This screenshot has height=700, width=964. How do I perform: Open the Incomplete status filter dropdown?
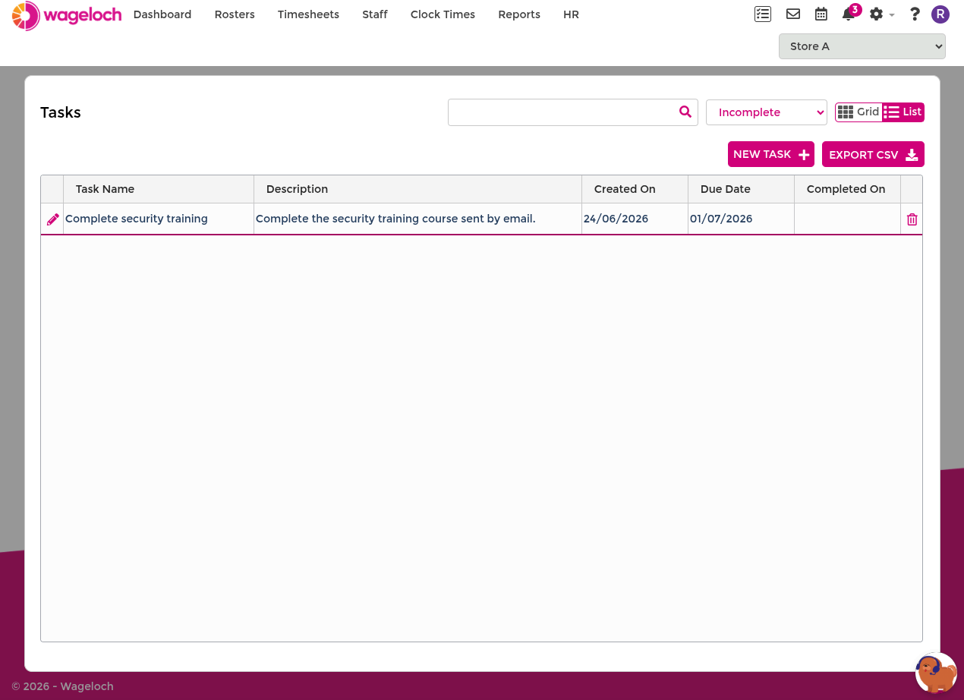point(767,112)
